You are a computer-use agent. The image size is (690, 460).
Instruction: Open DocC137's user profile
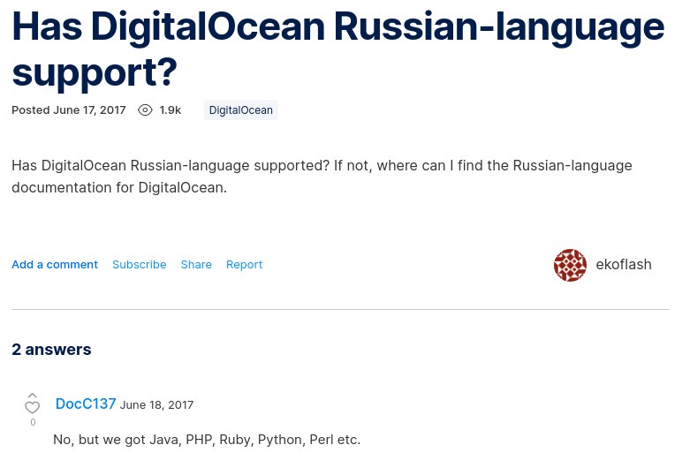pos(86,403)
